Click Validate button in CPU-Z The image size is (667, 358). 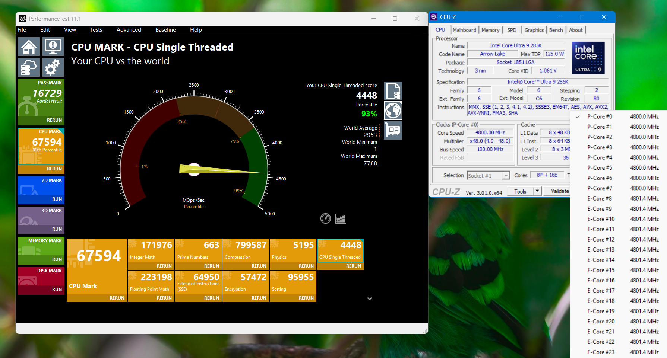pyautogui.click(x=557, y=191)
